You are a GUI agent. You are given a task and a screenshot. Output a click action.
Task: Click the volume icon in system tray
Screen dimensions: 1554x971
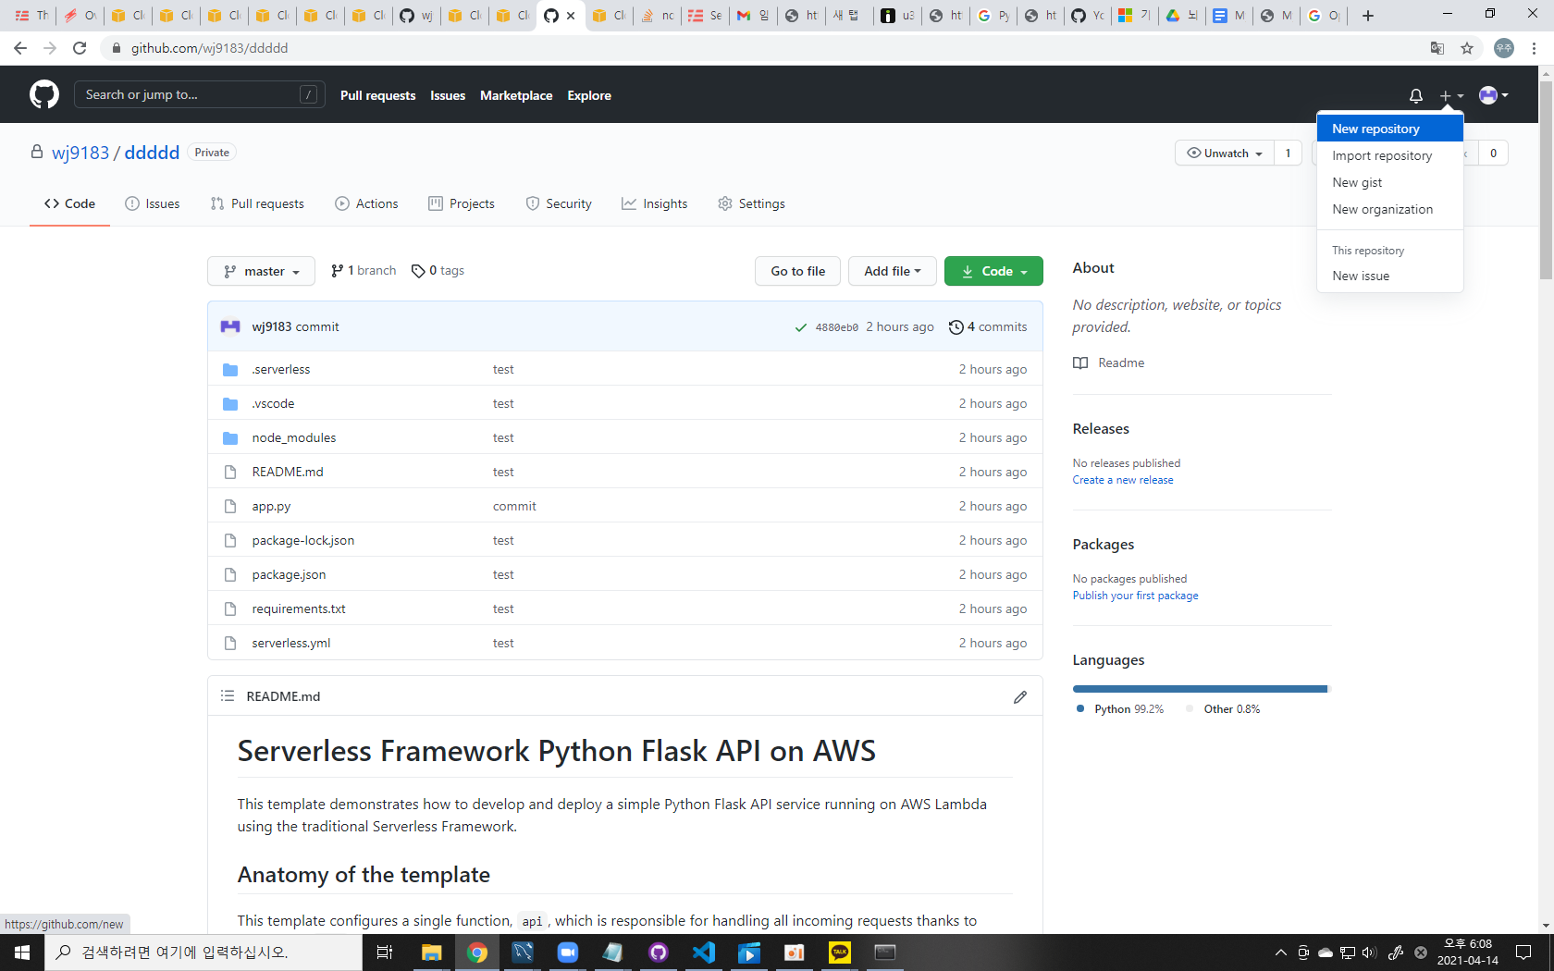pyautogui.click(x=1370, y=953)
